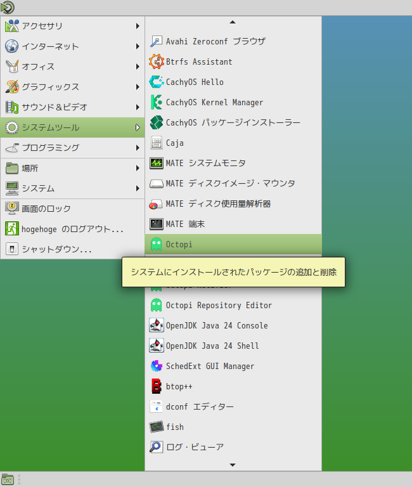
Task: Expand the プログラミング submenu arrow
Action: pos(138,148)
